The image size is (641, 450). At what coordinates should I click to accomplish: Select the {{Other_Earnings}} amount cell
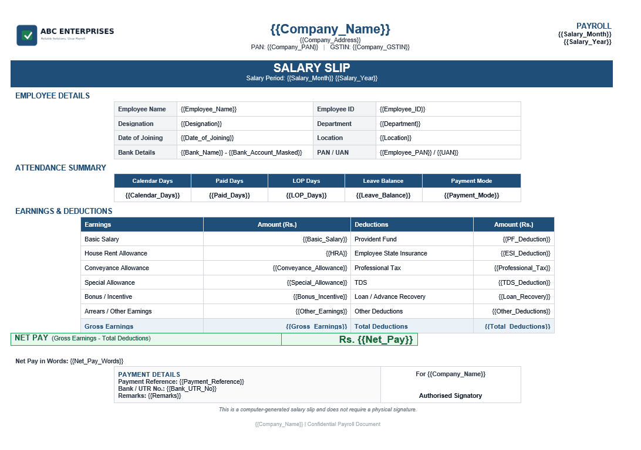[276, 311]
